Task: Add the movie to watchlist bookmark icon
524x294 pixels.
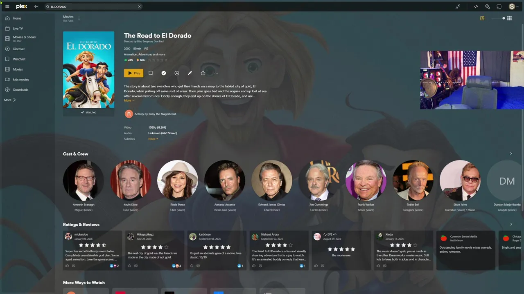Action: 151,73
